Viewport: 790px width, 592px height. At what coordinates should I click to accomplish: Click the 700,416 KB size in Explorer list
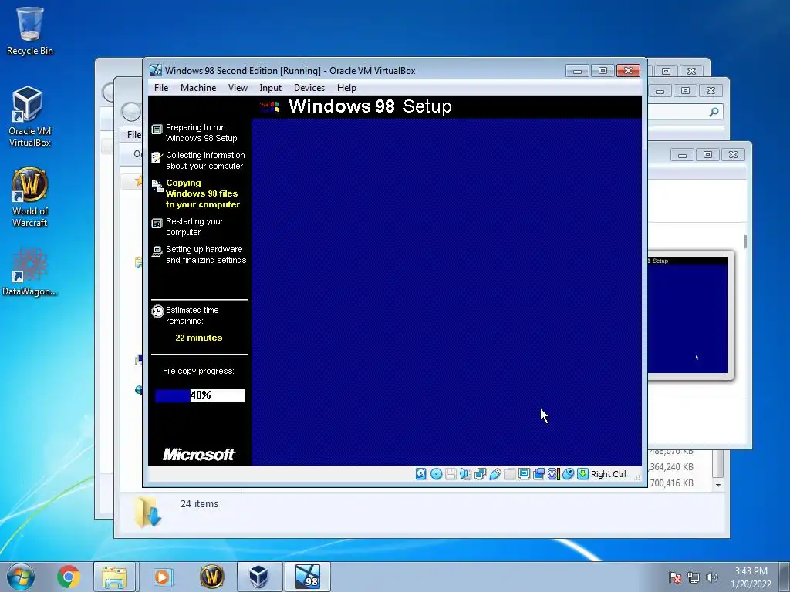(x=672, y=483)
